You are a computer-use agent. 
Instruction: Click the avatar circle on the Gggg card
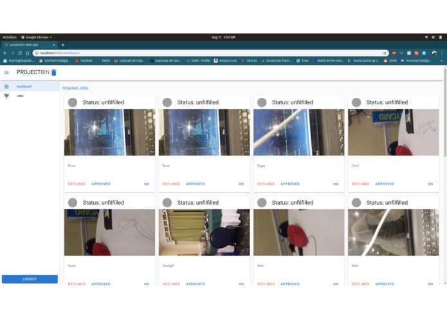click(x=262, y=102)
